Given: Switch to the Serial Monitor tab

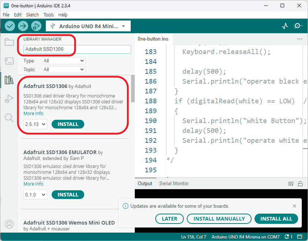Looking at the screenshot, I should [174, 183].
